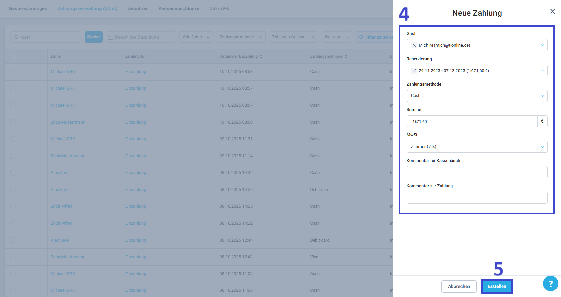
Task: Sort by Datum der Bezahlung column arrows
Action: click(x=261, y=57)
